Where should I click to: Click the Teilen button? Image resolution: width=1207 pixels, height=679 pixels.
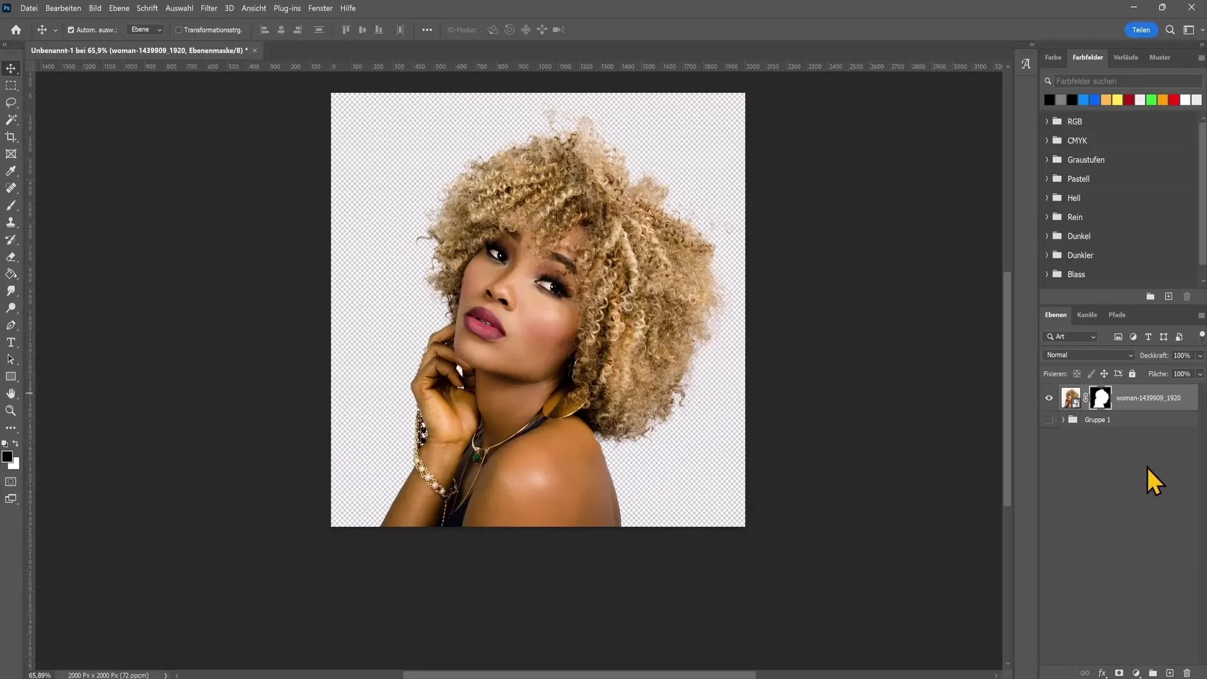1142,30
